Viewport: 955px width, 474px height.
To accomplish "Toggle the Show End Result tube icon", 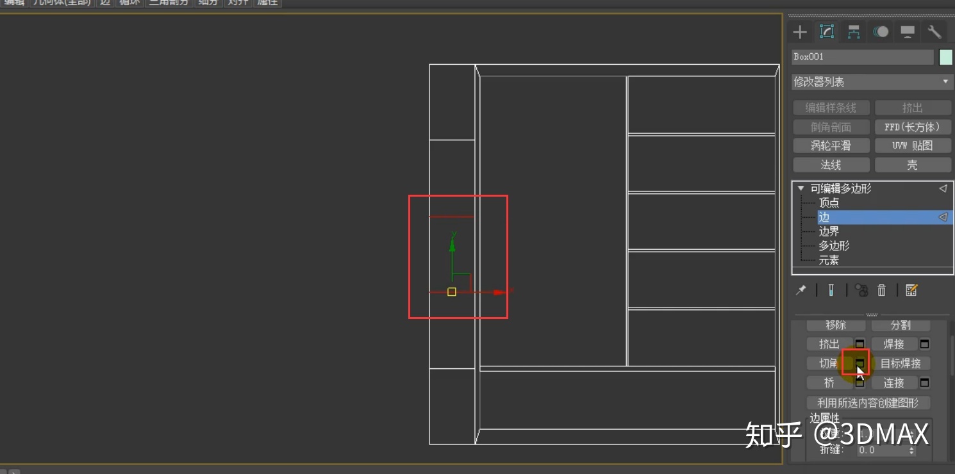I will pyautogui.click(x=831, y=290).
